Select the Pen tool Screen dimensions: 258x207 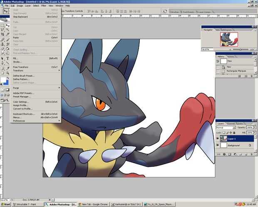coord(2,63)
